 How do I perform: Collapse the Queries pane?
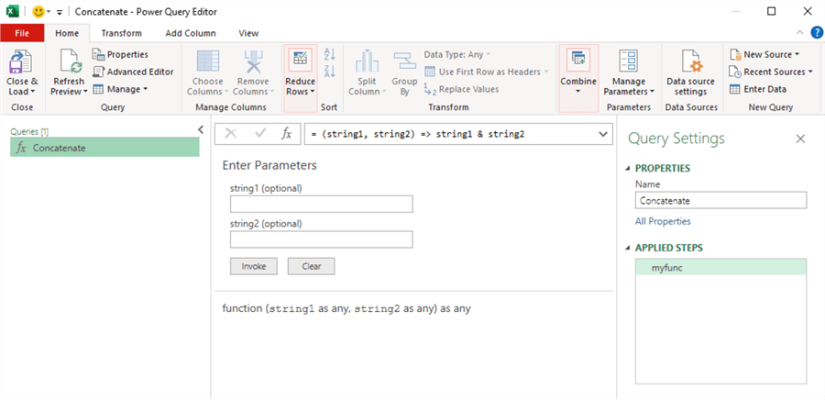[201, 130]
